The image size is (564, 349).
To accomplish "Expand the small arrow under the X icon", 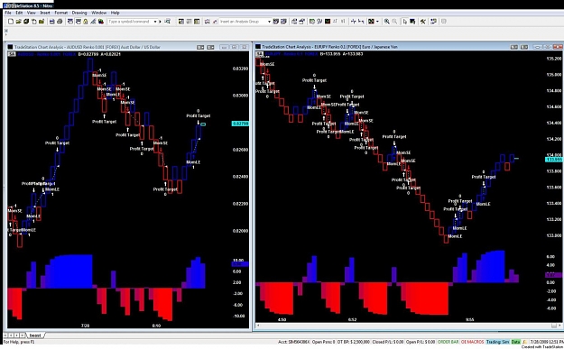I will [x=6, y=34].
